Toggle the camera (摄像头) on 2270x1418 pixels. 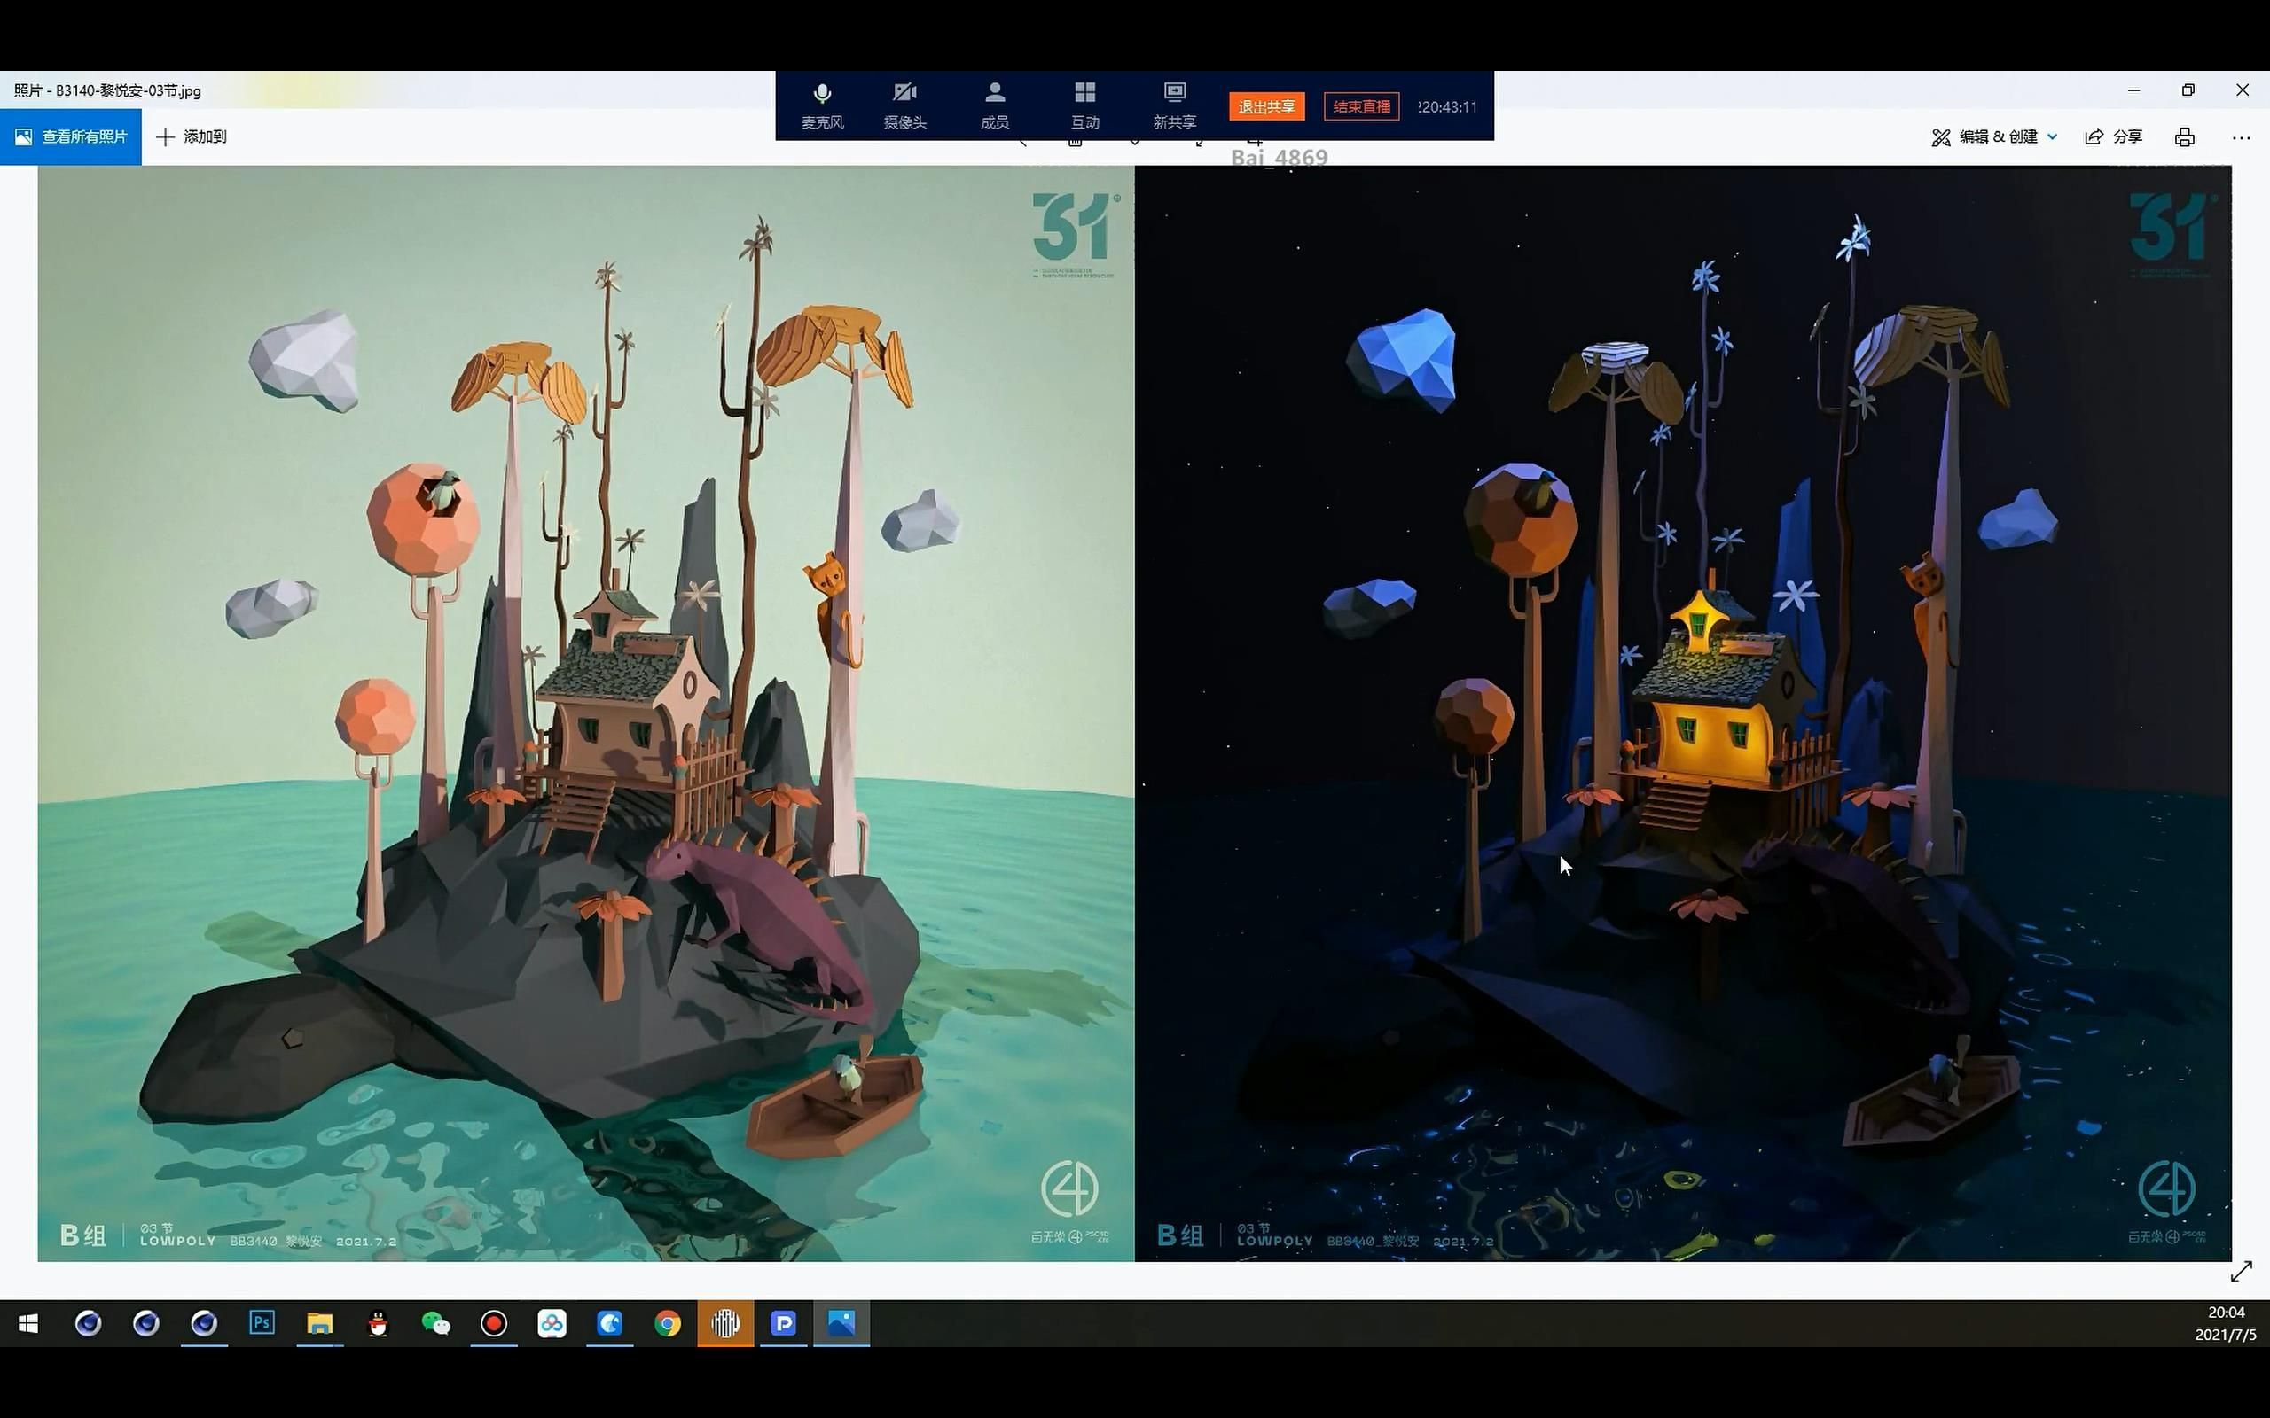[x=904, y=104]
